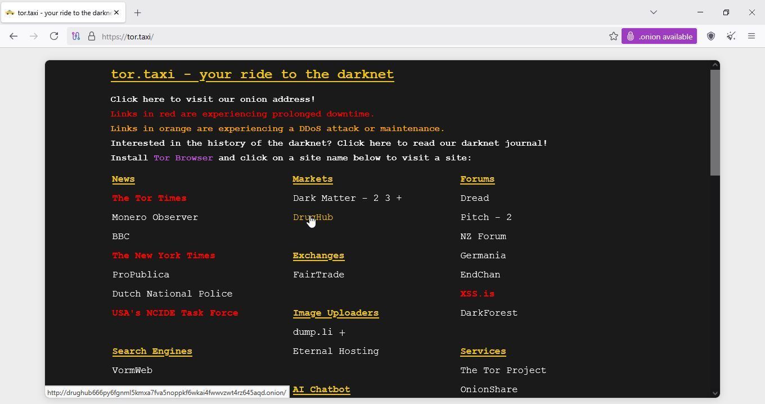
Task: Open Dark Matter mirror 3
Action: [388, 198]
